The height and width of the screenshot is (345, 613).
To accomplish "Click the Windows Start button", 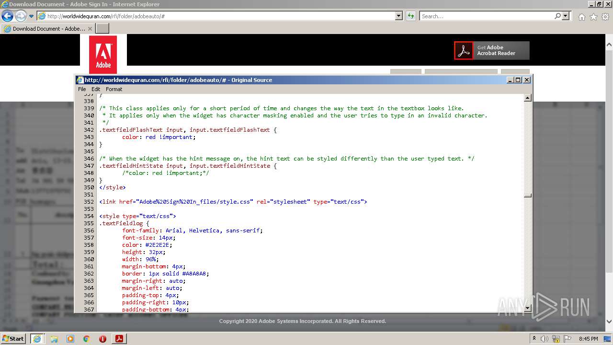I will pos(13,338).
